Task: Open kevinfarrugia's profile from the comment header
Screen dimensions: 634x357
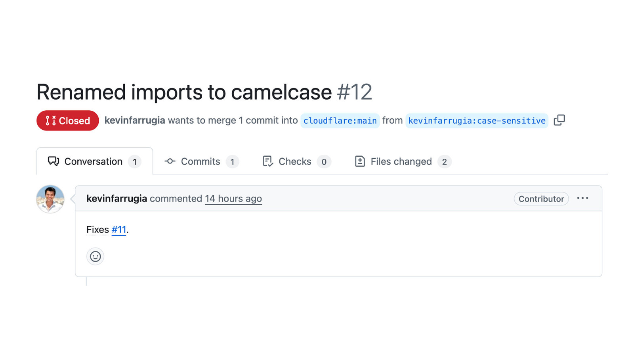Action: click(x=116, y=198)
